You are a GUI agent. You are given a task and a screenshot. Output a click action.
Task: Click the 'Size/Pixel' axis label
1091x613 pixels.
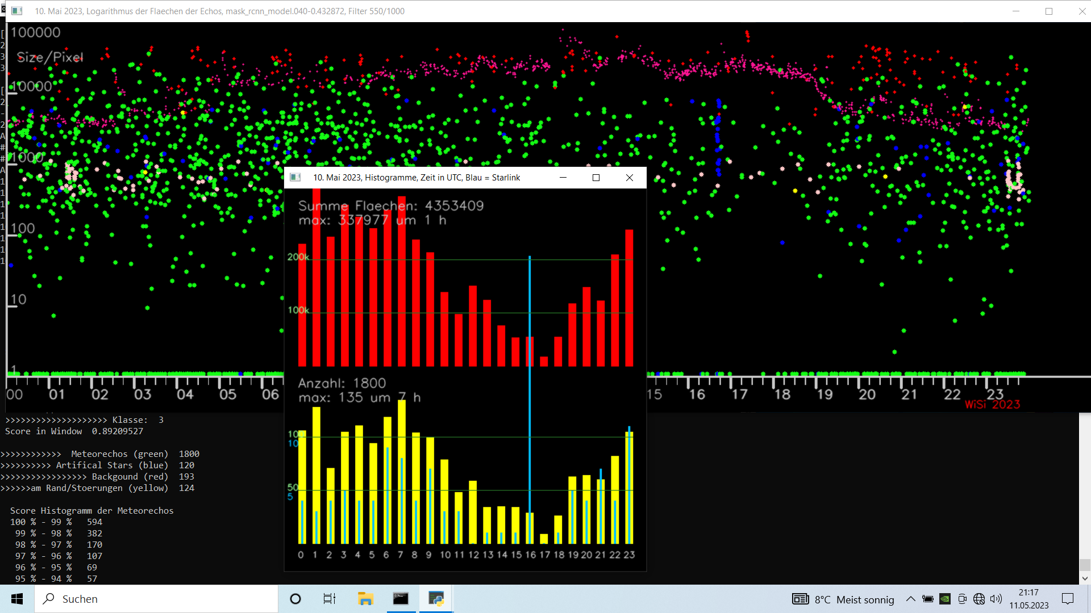pyautogui.click(x=50, y=57)
